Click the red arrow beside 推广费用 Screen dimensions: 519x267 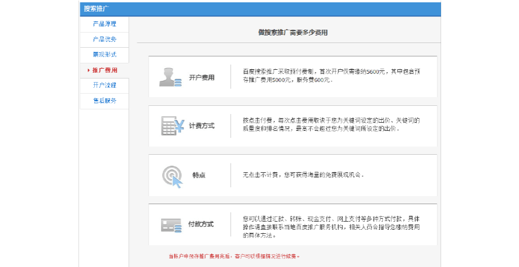88,70
